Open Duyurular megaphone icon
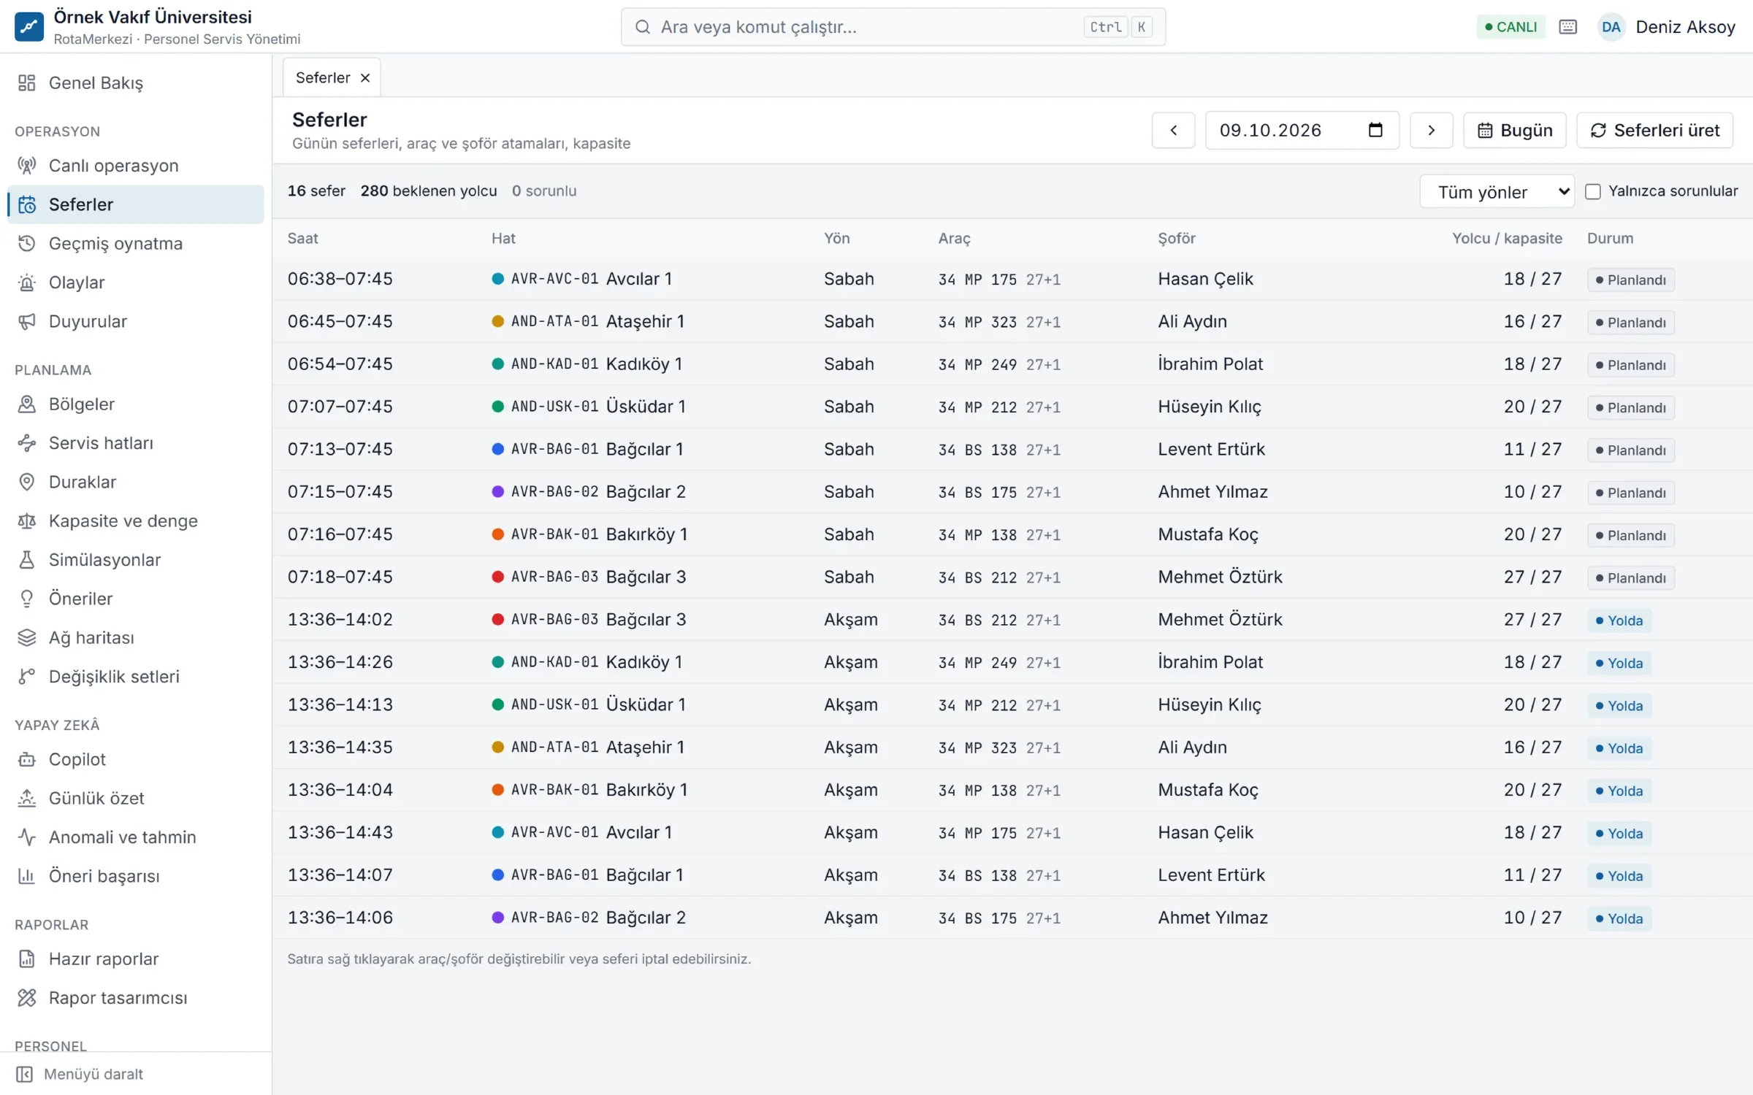 [x=27, y=321]
